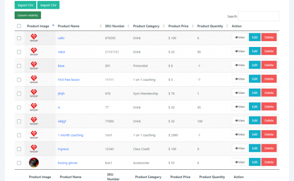Screen dimensions: 294x181
Task: Delete the boxing gloves product
Action: point(269,162)
